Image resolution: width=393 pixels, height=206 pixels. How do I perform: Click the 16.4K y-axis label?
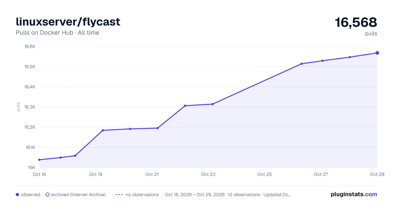30,87
